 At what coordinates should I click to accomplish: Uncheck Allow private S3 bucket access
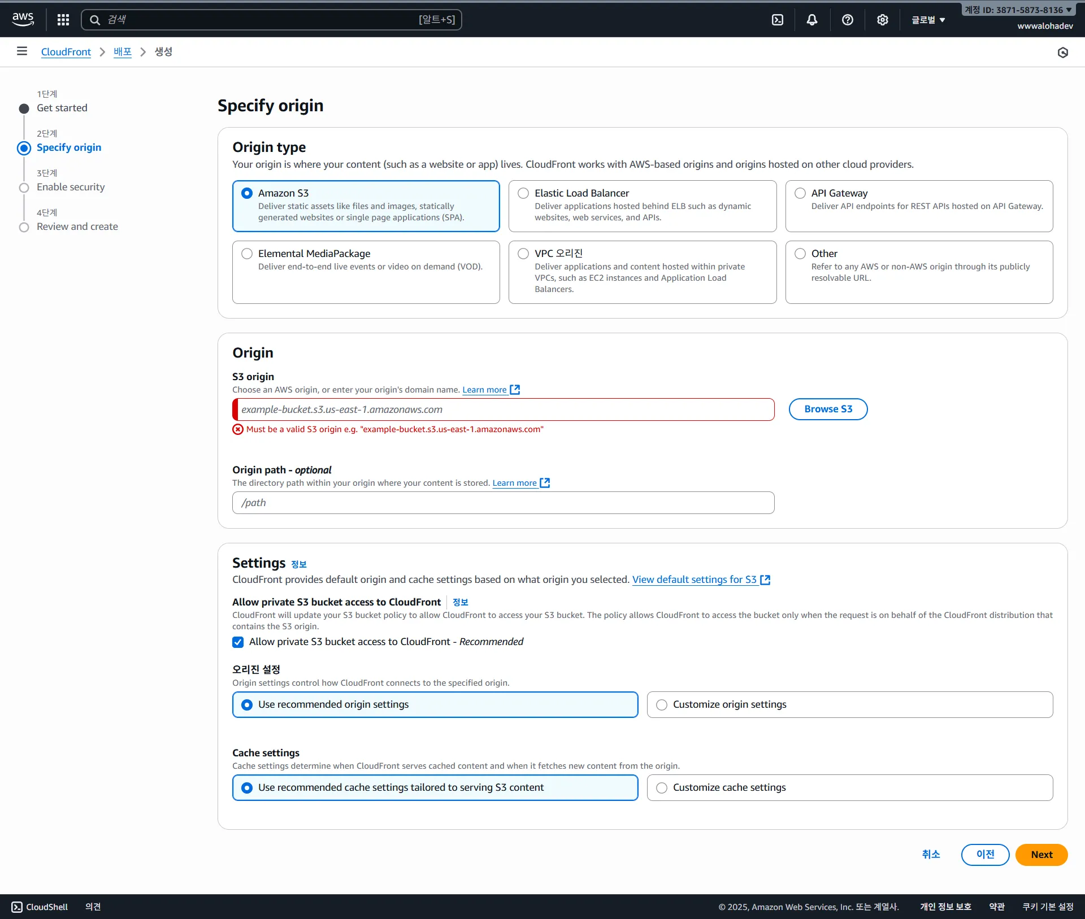[238, 642]
